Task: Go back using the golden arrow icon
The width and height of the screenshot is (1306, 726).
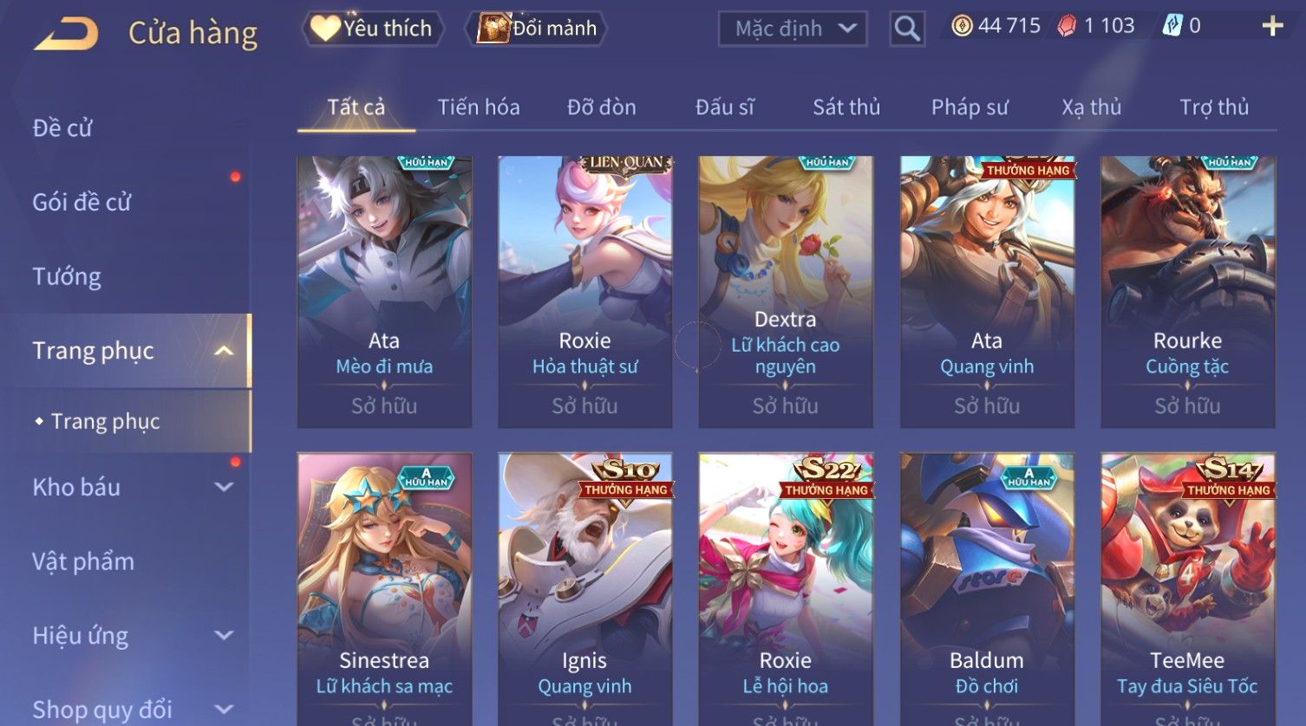Action: (x=66, y=34)
